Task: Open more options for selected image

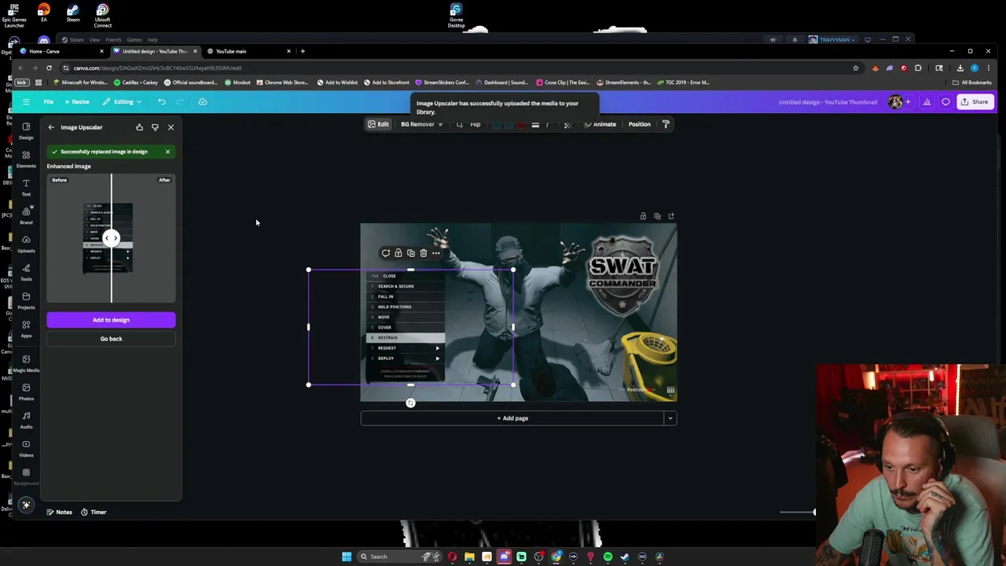Action: coord(436,253)
